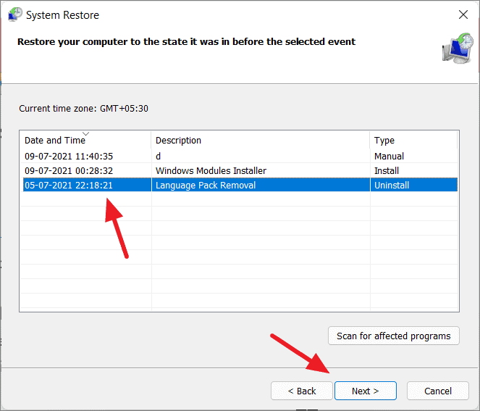Cancel the System Restore wizard
This screenshot has height=411, width=480.
click(438, 391)
